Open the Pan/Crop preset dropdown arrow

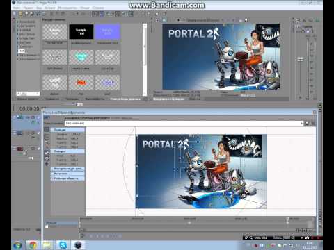tap(301, 124)
